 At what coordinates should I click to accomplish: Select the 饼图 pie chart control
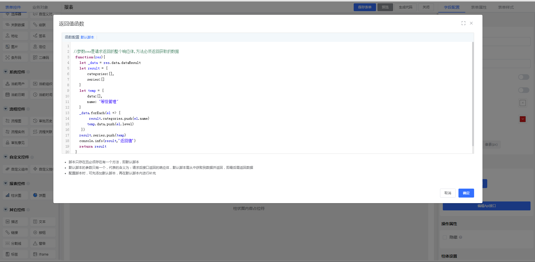pyautogui.click(x=42, y=195)
